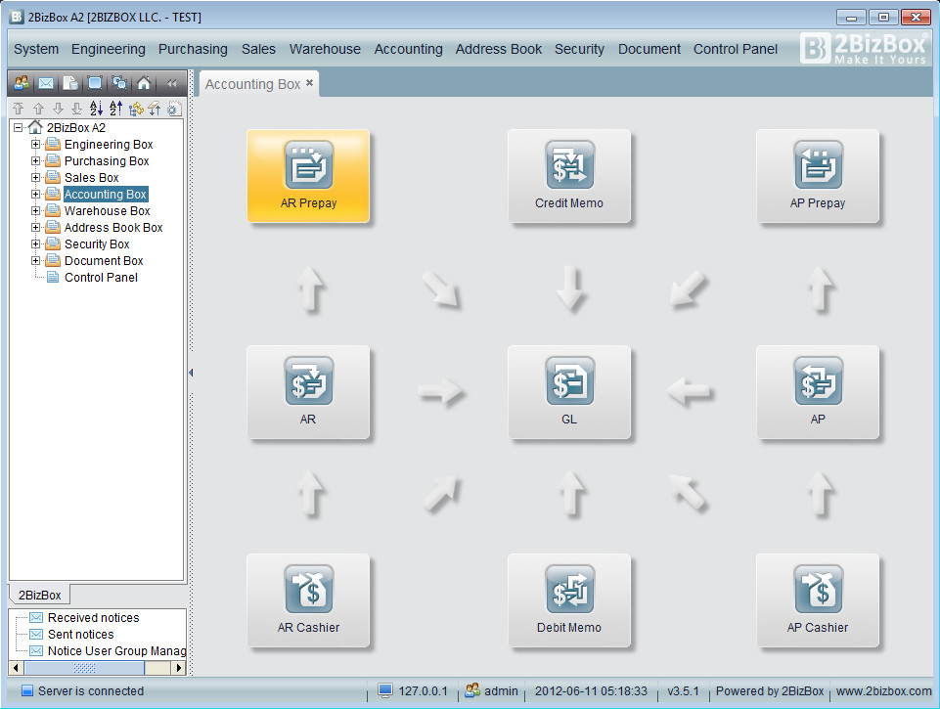The height and width of the screenshot is (709, 940).
Task: Expand Document Box tree node
Action: coord(35,261)
